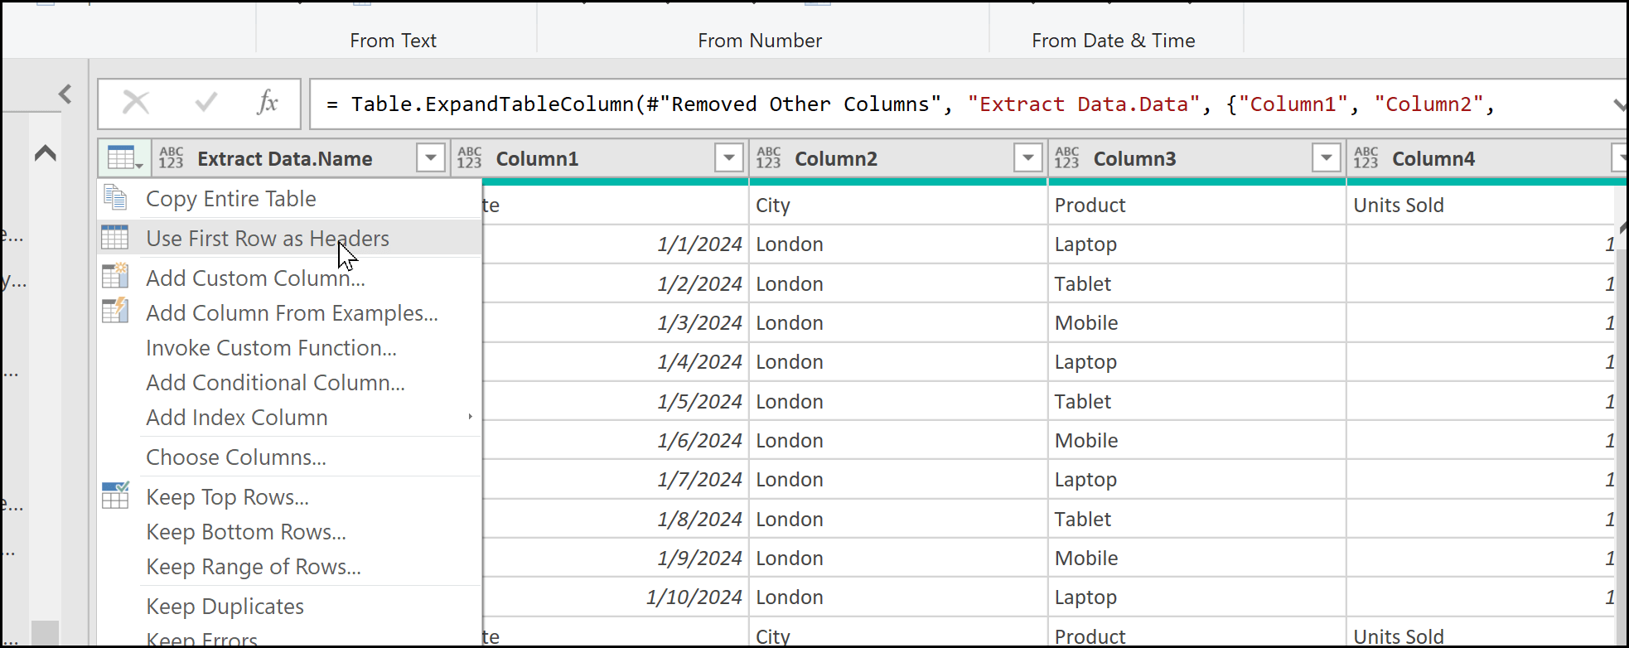The image size is (1629, 648).
Task: Open Add Index Column submenu
Action: click(236, 418)
